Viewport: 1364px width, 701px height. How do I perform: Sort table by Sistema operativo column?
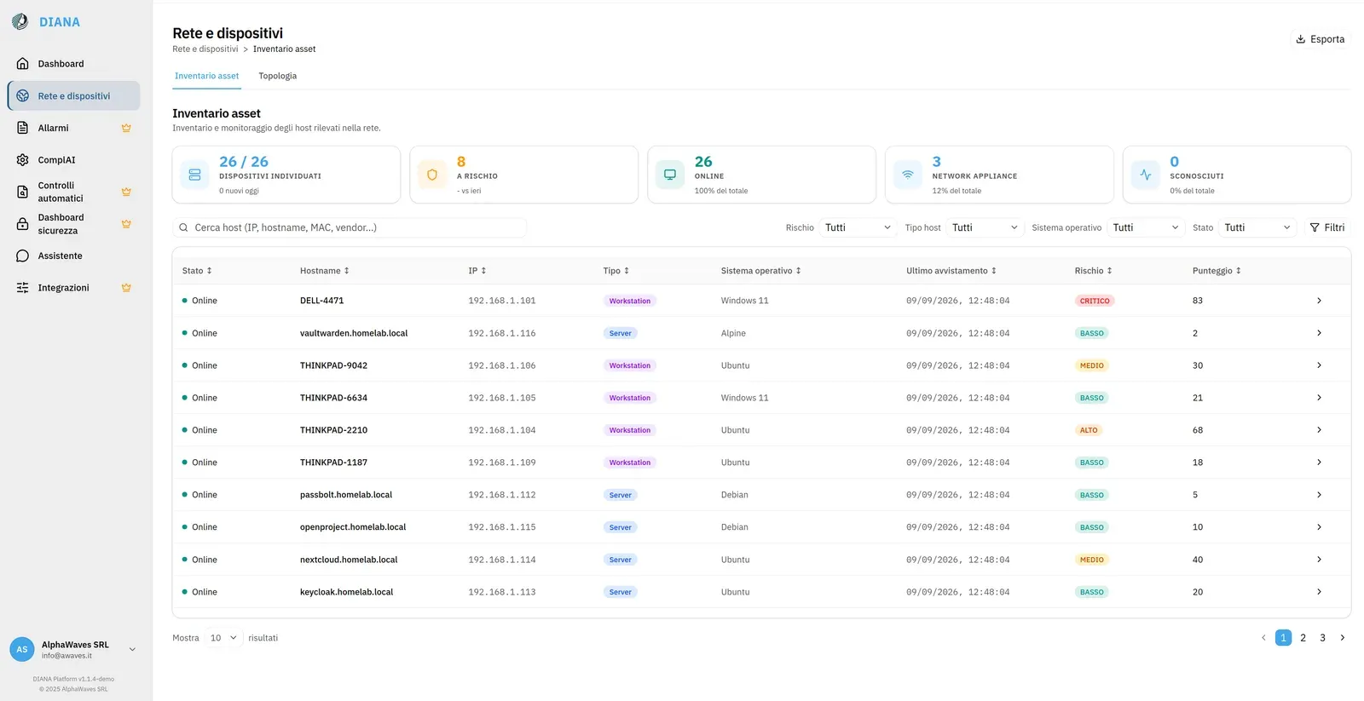pyautogui.click(x=761, y=271)
